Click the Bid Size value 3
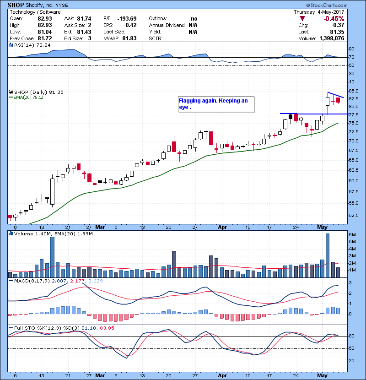This screenshot has width=366, height=380. [x=90, y=38]
